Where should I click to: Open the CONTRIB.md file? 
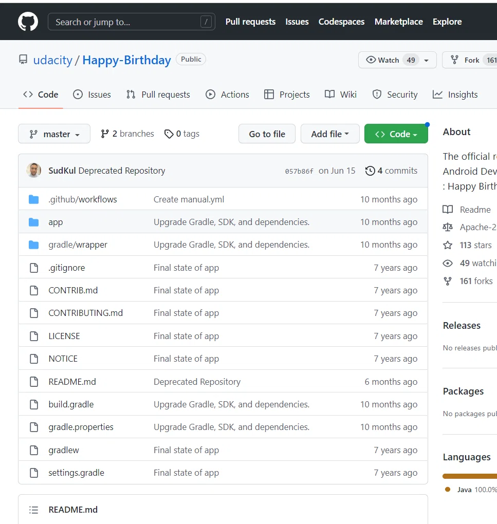pos(73,290)
